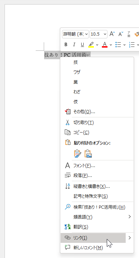Toggle Italic formatting
The width and height of the screenshot is (139, 258).
pos(74,45)
